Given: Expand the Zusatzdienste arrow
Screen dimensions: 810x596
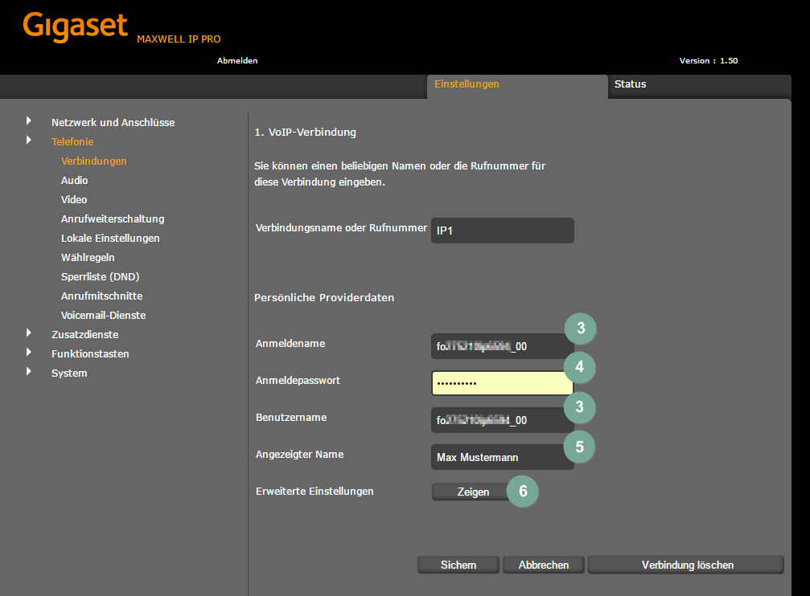Looking at the screenshot, I should pos(29,333).
